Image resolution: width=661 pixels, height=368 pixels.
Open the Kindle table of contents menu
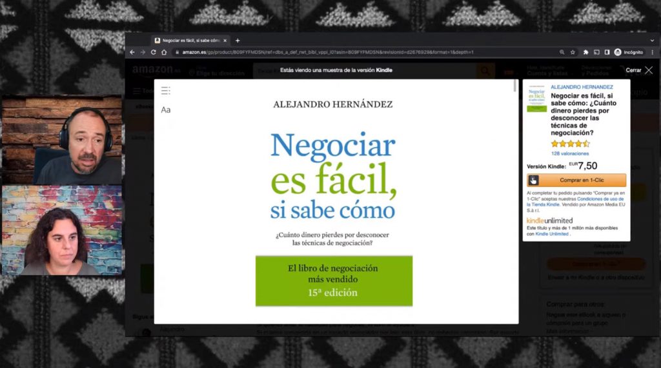[166, 90]
